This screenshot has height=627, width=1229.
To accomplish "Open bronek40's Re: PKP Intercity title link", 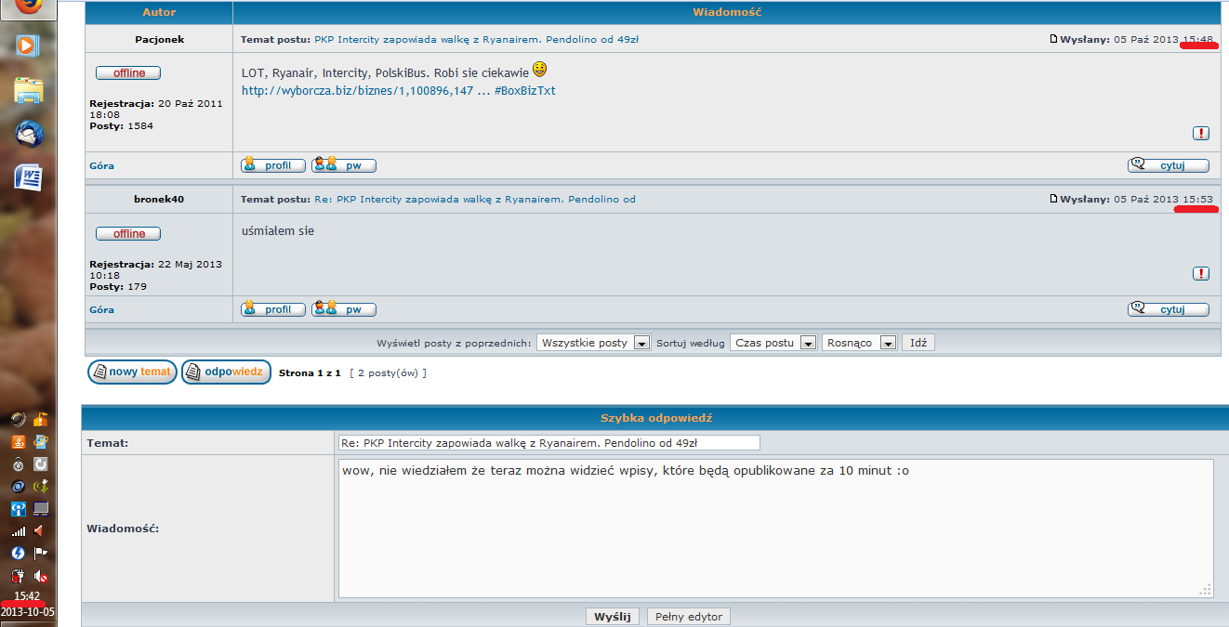I will [x=475, y=200].
